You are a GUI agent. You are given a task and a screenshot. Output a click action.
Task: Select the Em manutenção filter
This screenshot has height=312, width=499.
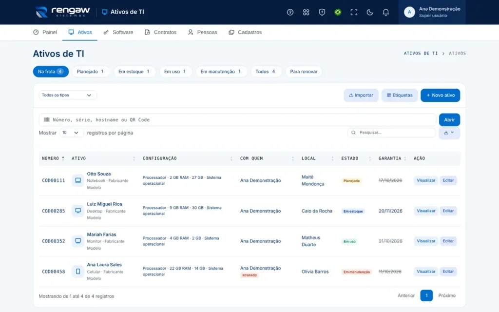(221, 72)
